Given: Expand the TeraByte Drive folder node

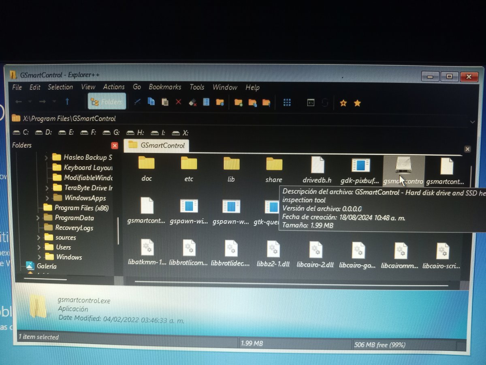Looking at the screenshot, I should 47,188.
